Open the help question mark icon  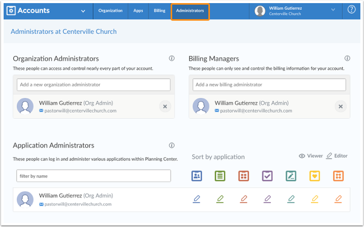click(351, 9)
